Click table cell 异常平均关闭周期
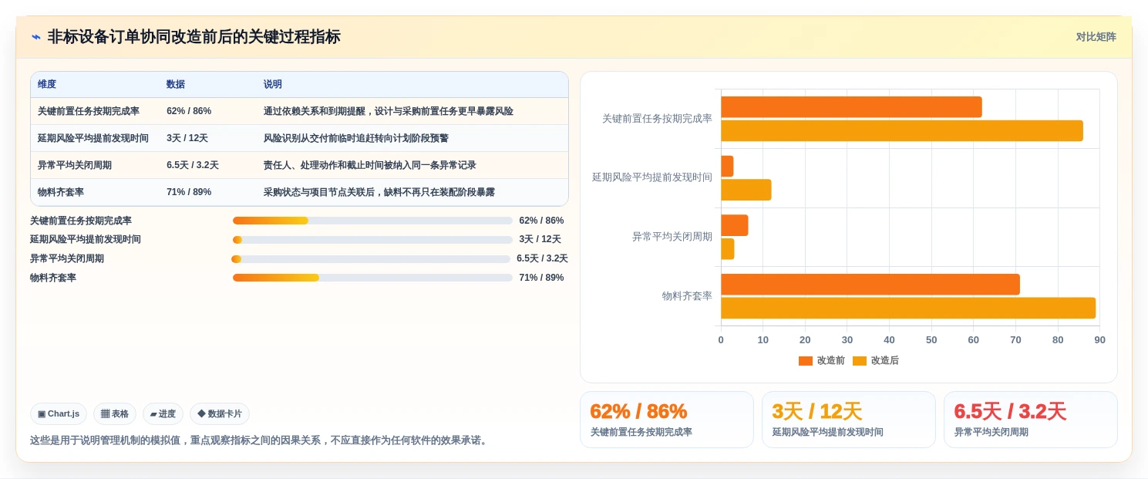 pos(75,165)
